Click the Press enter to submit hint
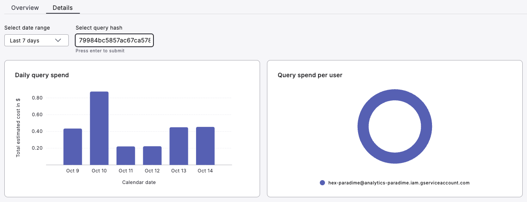This screenshot has width=527, height=202. (100, 51)
